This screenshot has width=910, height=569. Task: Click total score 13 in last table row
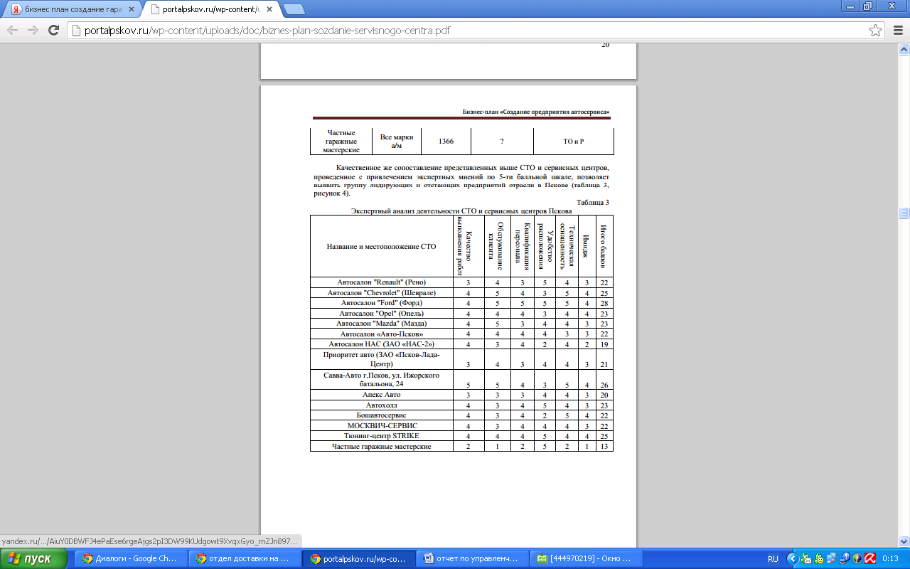pos(604,447)
